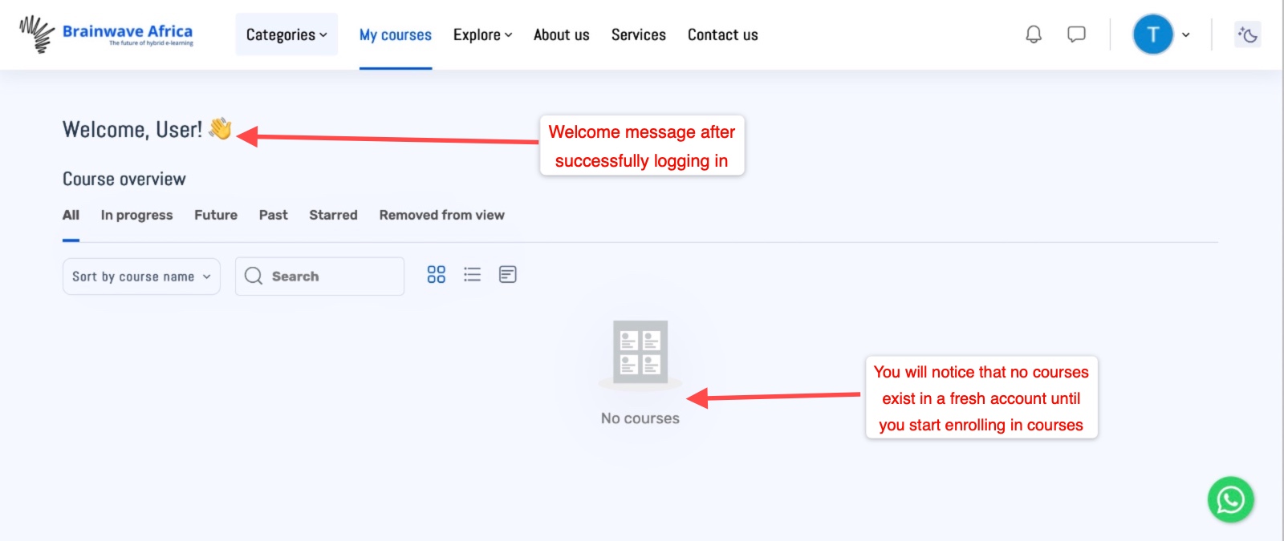1284x541 pixels.
Task: Expand the Categories dropdown
Action: 286,34
